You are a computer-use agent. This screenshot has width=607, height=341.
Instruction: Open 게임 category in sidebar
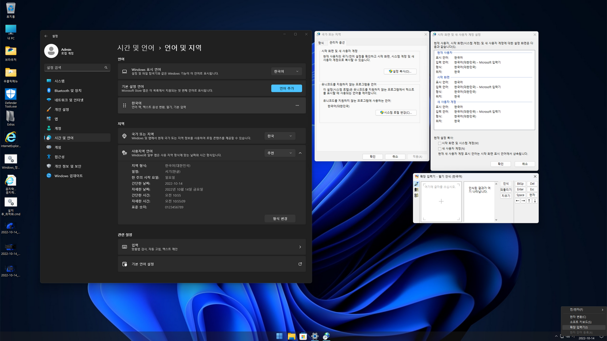[77, 147]
